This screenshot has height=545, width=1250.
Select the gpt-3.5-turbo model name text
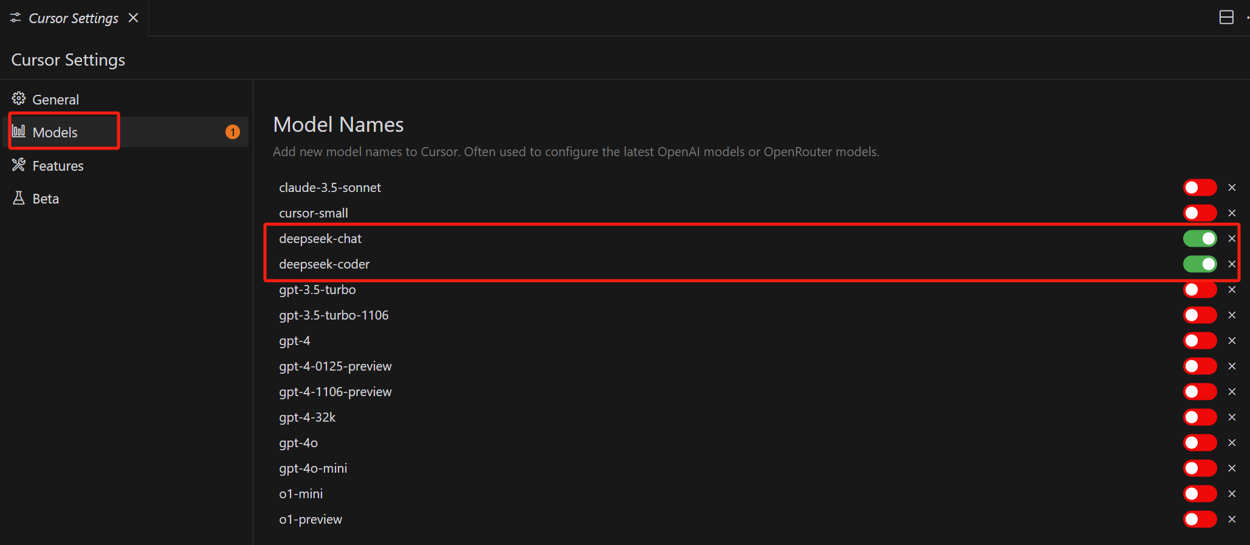pyautogui.click(x=317, y=290)
